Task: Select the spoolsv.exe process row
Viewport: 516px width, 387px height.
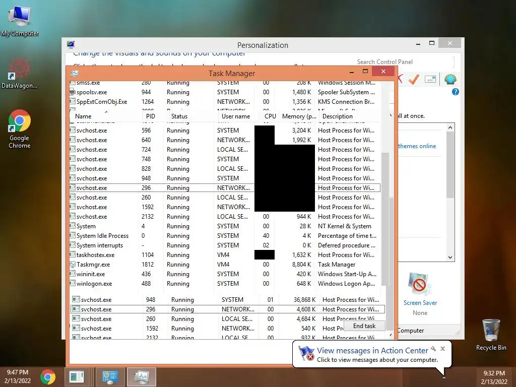Action: pyautogui.click(x=225, y=92)
